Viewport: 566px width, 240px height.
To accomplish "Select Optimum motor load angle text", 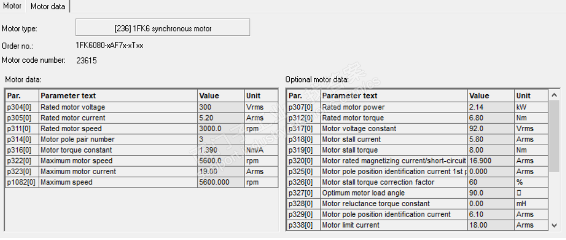I will pyautogui.click(x=363, y=193).
